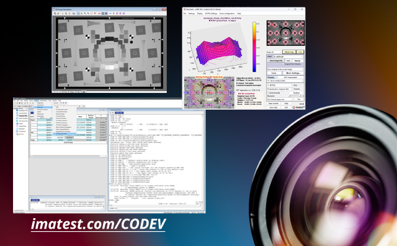The width and height of the screenshot is (397, 246).
Task: Click the test chart thumbnail in Rescharts
Action: (285, 33)
